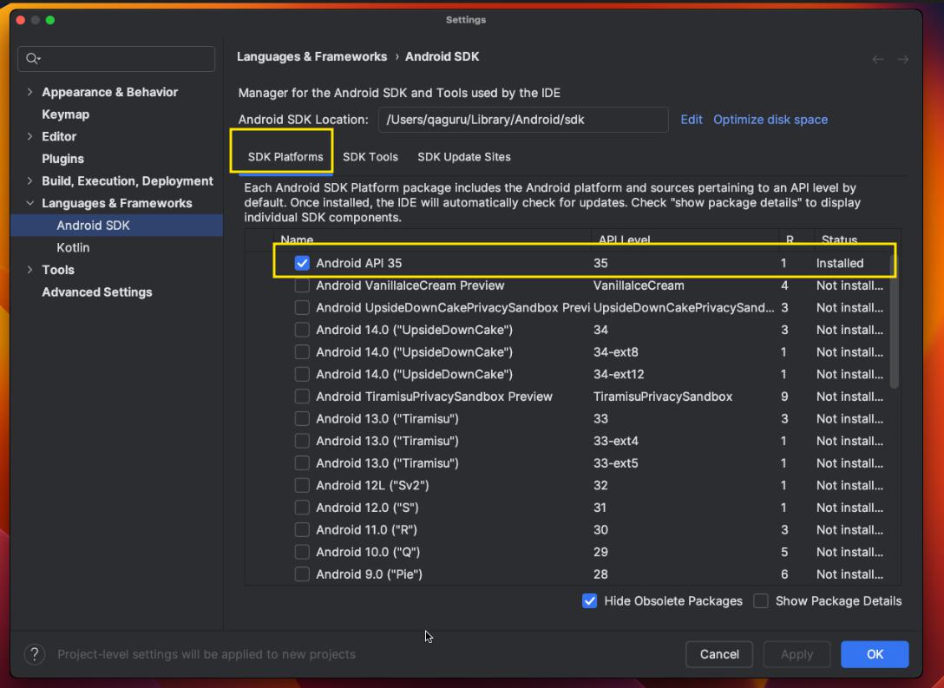This screenshot has width=944, height=688.
Task: Check Android VanillaIceCream Preview checkbox
Action: tap(302, 285)
